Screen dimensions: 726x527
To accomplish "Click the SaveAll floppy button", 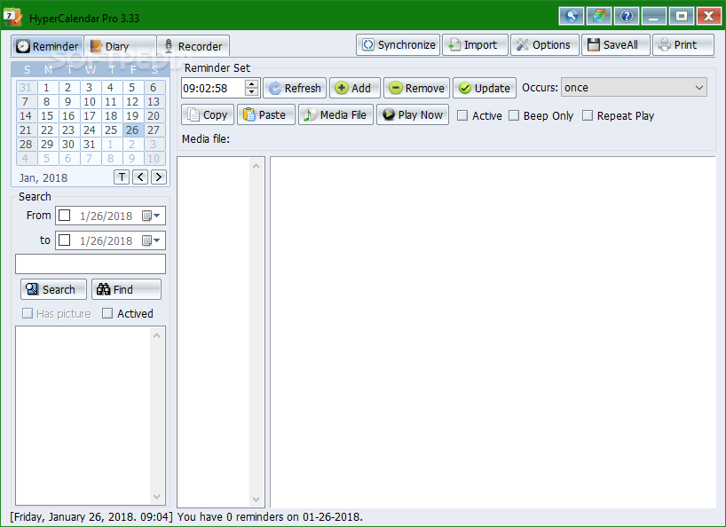I will (615, 45).
